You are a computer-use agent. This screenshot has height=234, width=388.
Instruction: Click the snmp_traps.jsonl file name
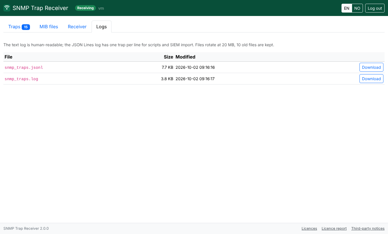[x=24, y=67]
